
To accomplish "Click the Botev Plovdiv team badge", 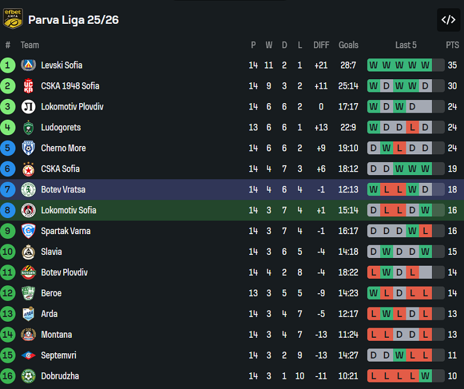I will pos(28,272).
